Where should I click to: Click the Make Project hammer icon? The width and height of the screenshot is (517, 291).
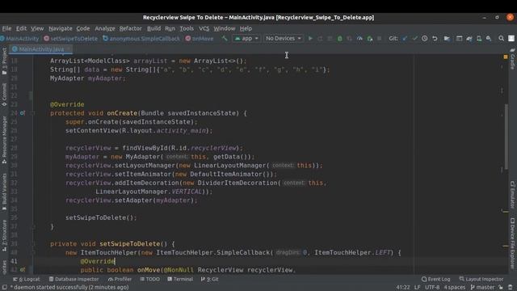[225, 38]
